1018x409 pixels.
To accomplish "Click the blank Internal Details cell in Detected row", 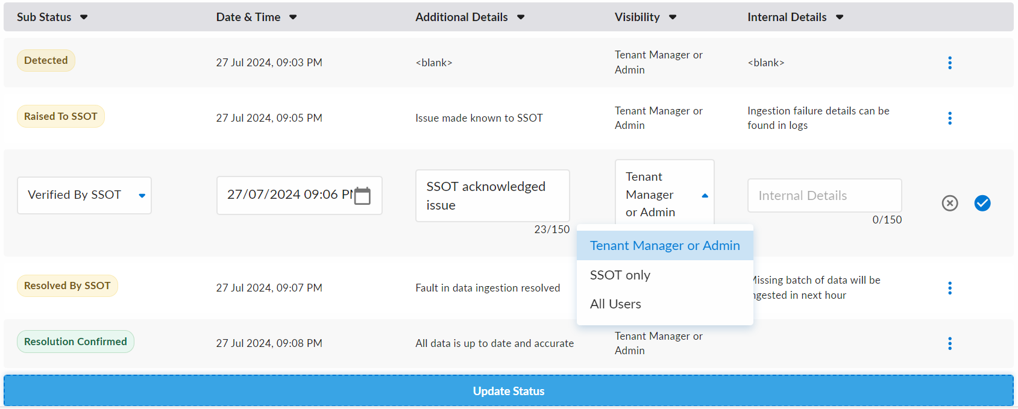I will pyautogui.click(x=766, y=63).
